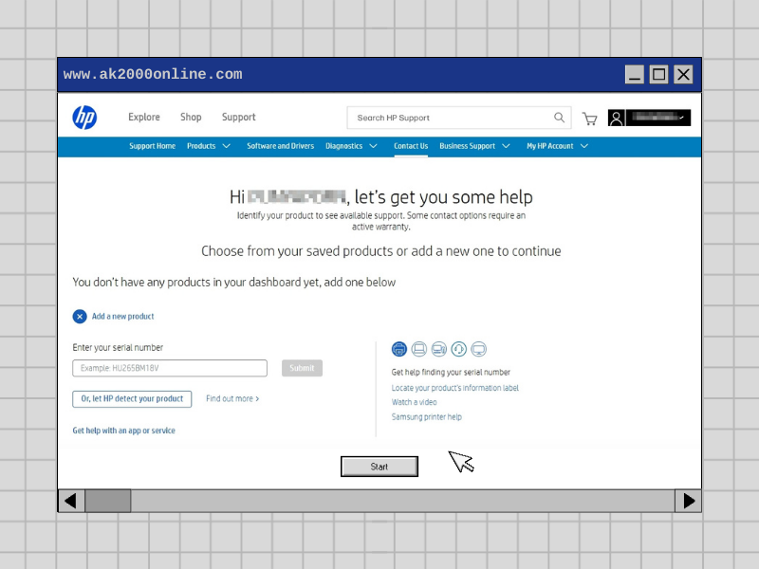Click Get help with an app or service

[x=124, y=431]
